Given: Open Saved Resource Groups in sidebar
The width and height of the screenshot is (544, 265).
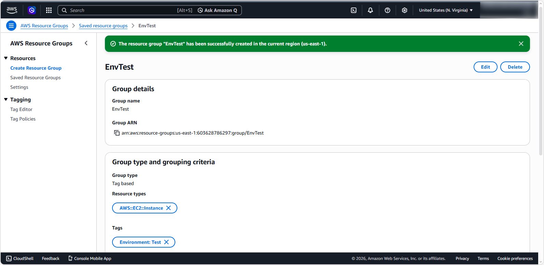Looking at the screenshot, I should tap(36, 78).
